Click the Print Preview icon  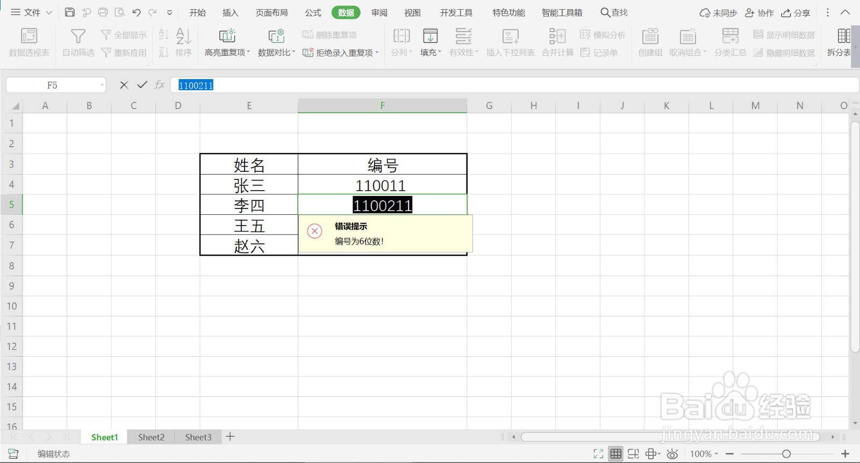pyautogui.click(x=120, y=12)
